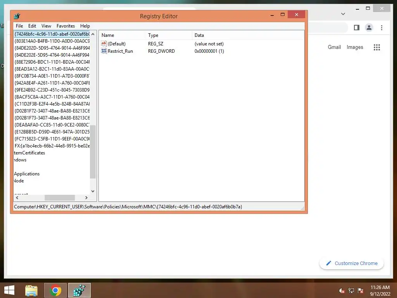Click the REG_DWORD type cell
The image size is (397, 298).
(x=161, y=51)
